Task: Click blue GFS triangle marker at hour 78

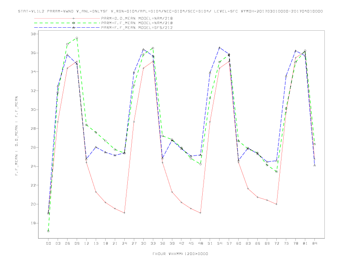Action: coord(295,51)
